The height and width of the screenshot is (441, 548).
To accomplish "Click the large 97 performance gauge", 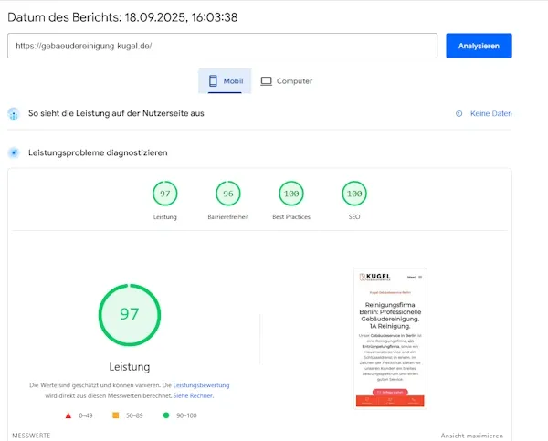I will tap(130, 315).
